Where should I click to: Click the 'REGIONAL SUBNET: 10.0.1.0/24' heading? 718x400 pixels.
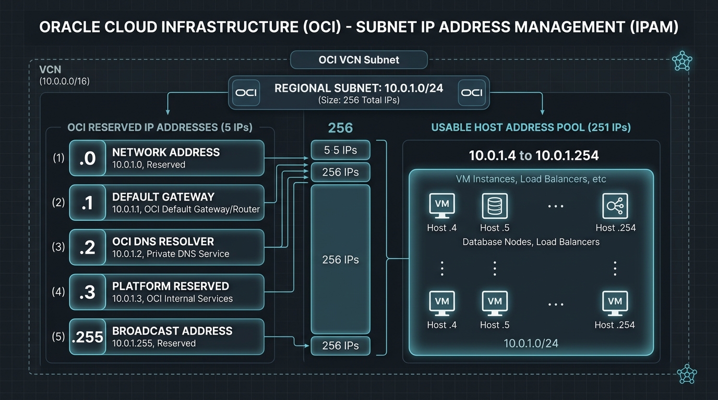tap(359, 88)
